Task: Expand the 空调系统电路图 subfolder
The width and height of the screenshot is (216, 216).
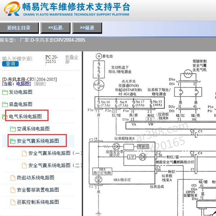Action: pyautogui.click(x=33, y=129)
